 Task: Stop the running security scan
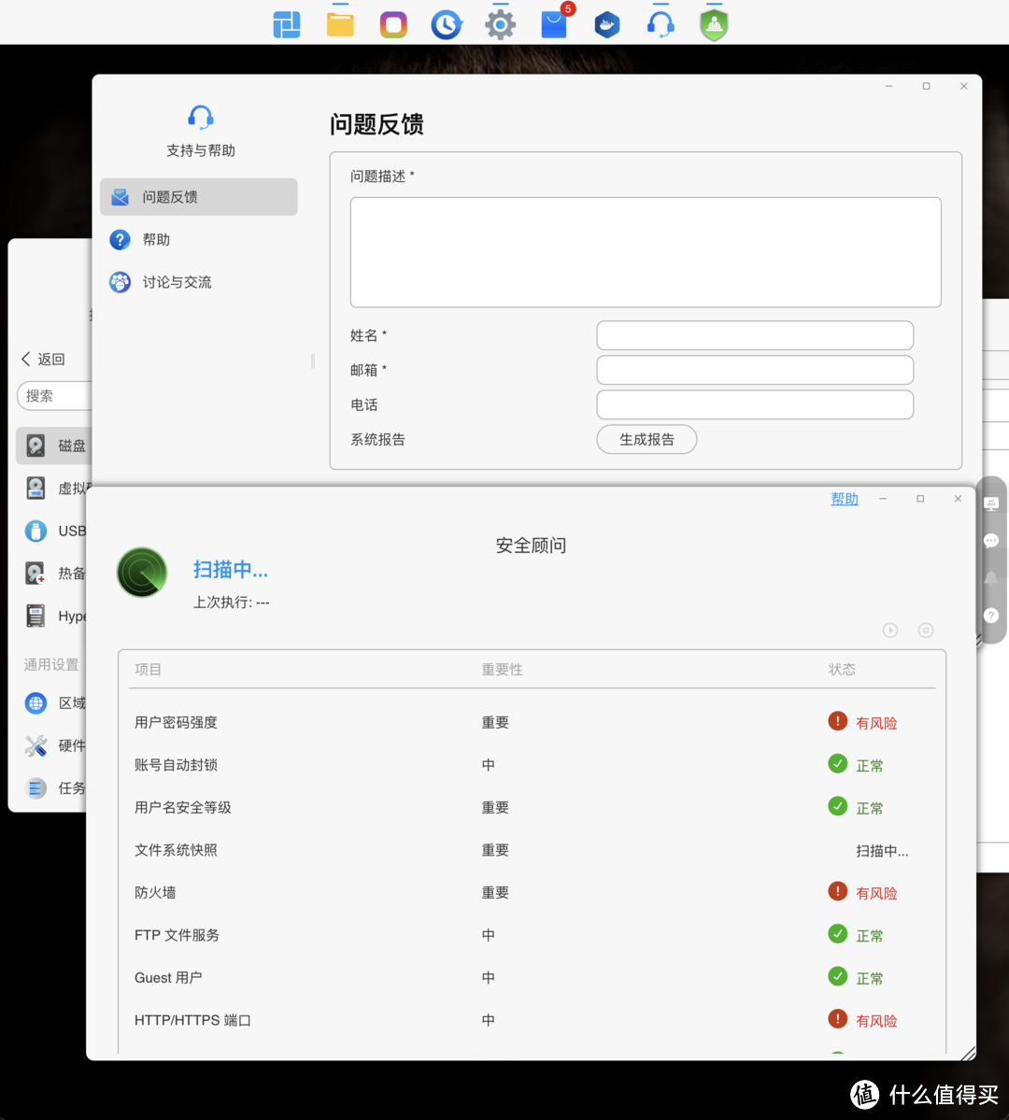click(x=925, y=630)
